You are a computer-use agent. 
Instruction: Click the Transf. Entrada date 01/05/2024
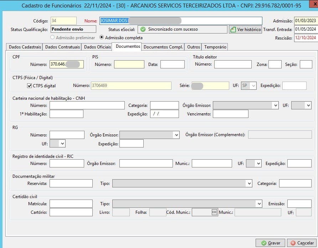tap(306, 29)
